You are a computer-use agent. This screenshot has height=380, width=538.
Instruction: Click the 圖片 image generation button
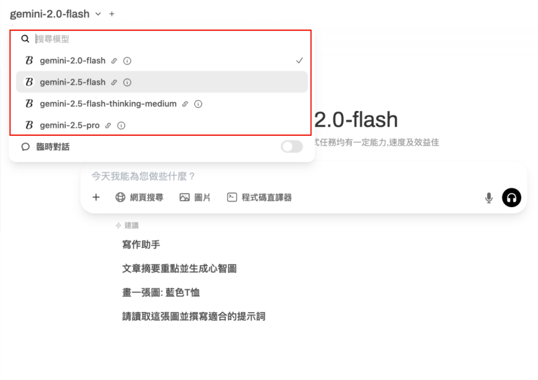coord(195,197)
